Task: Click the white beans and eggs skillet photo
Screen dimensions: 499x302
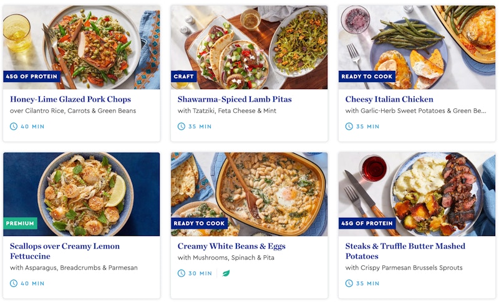Action: pos(249,194)
